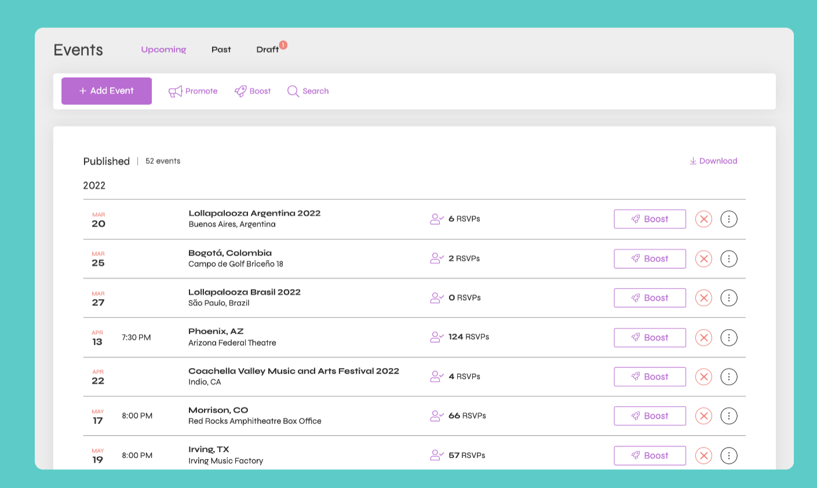This screenshot has width=817, height=488.
Task: Boost the Lollapalooza Argentina 2022 event
Action: coord(650,219)
